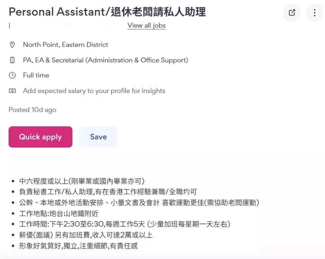
Task: Click the clock work-type icon
Action: pyautogui.click(x=12, y=75)
